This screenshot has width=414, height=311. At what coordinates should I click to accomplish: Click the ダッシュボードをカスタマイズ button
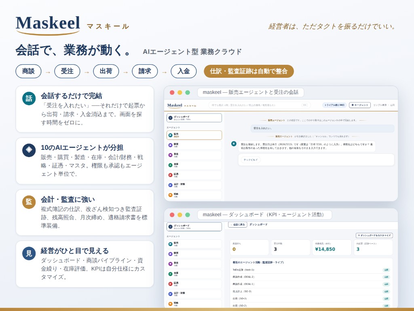click(x=374, y=235)
